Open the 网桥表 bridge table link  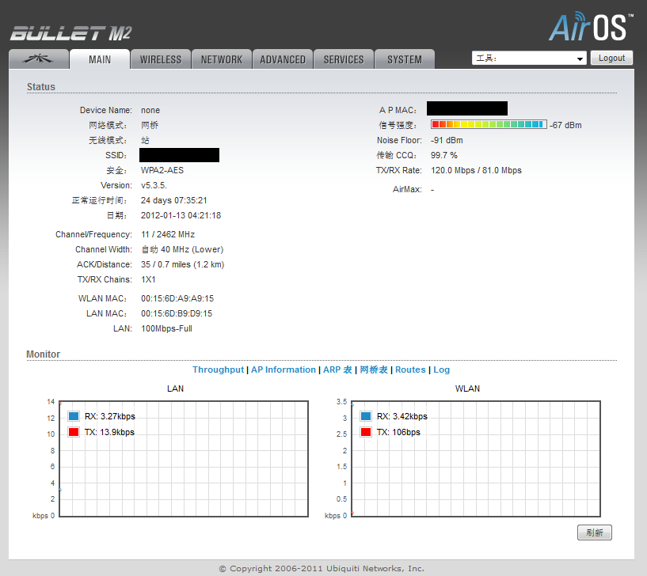click(374, 369)
